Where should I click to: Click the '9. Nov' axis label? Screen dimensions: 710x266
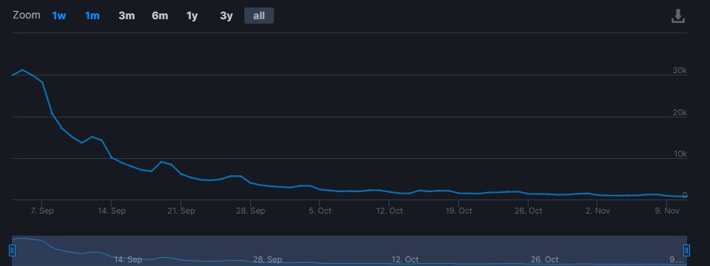point(668,211)
